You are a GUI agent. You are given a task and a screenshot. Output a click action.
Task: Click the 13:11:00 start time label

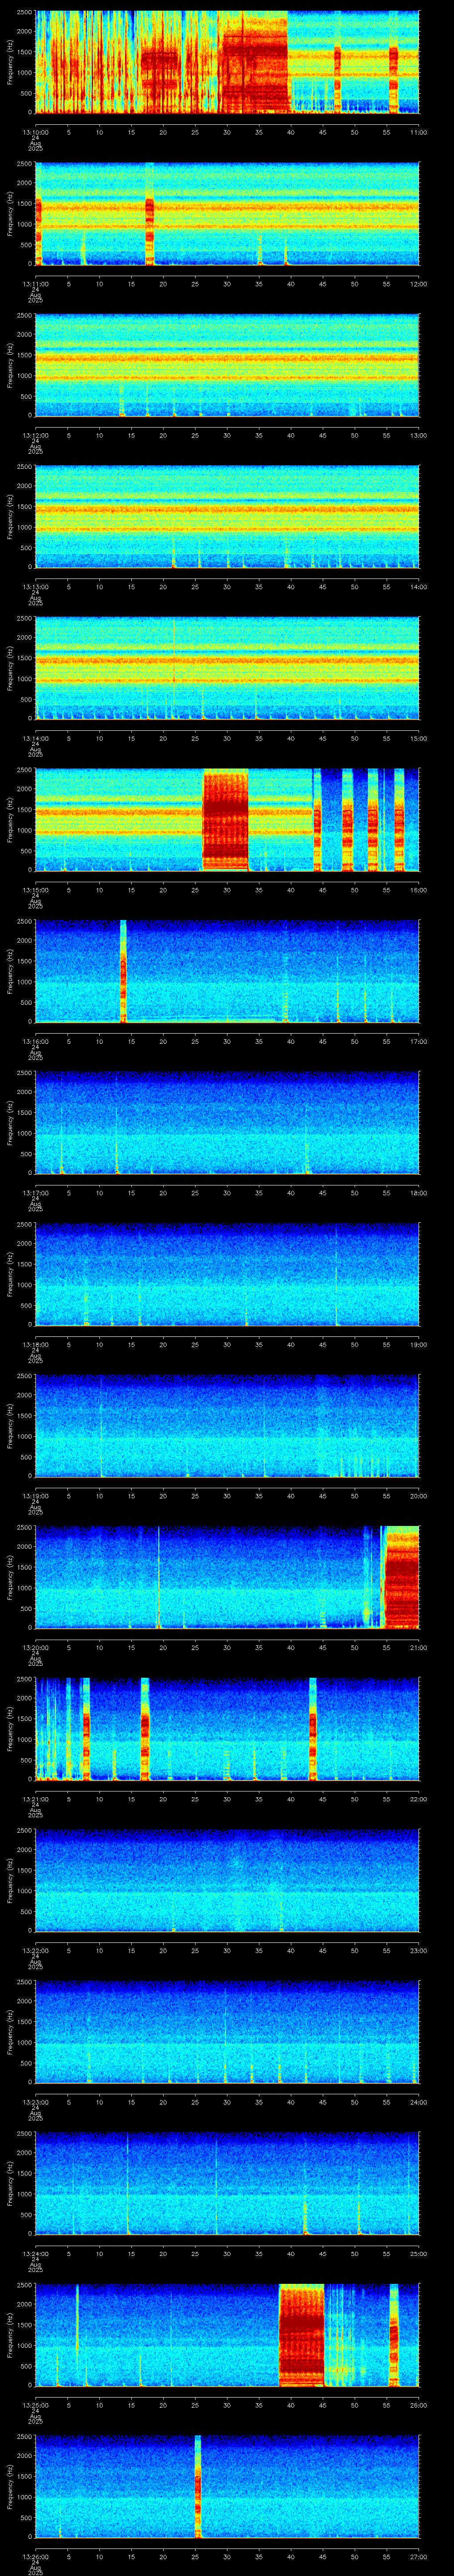point(35,284)
